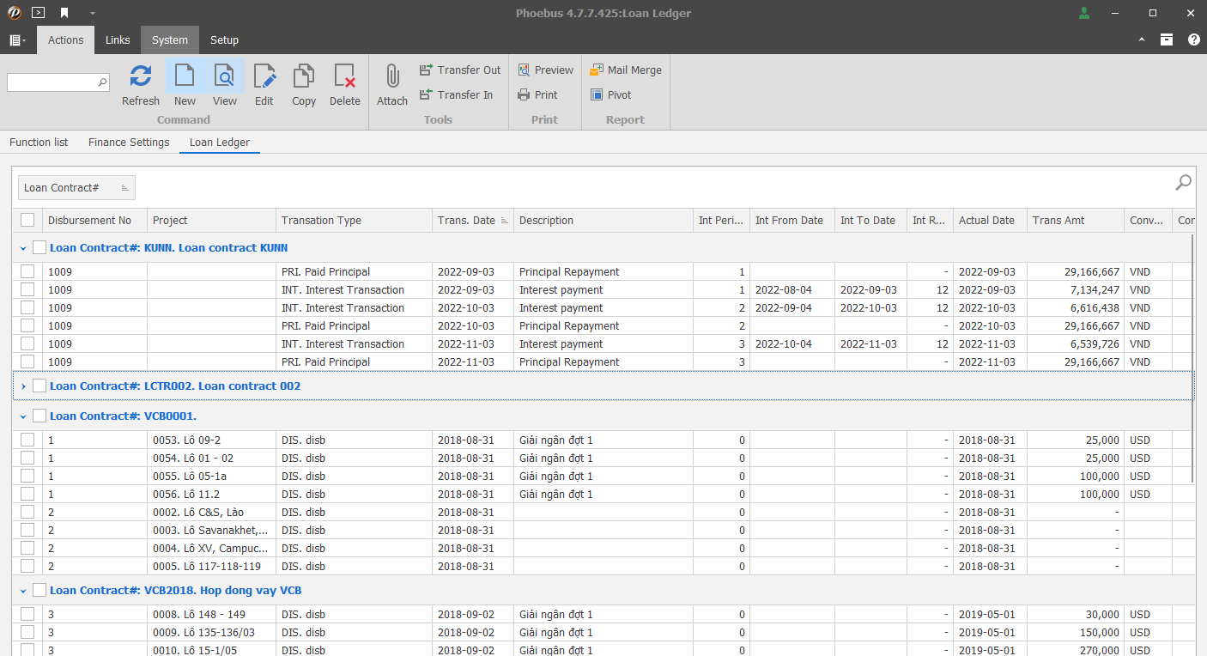Open the Pivot report tool
Screen dimensions: 1207x656
(610, 95)
